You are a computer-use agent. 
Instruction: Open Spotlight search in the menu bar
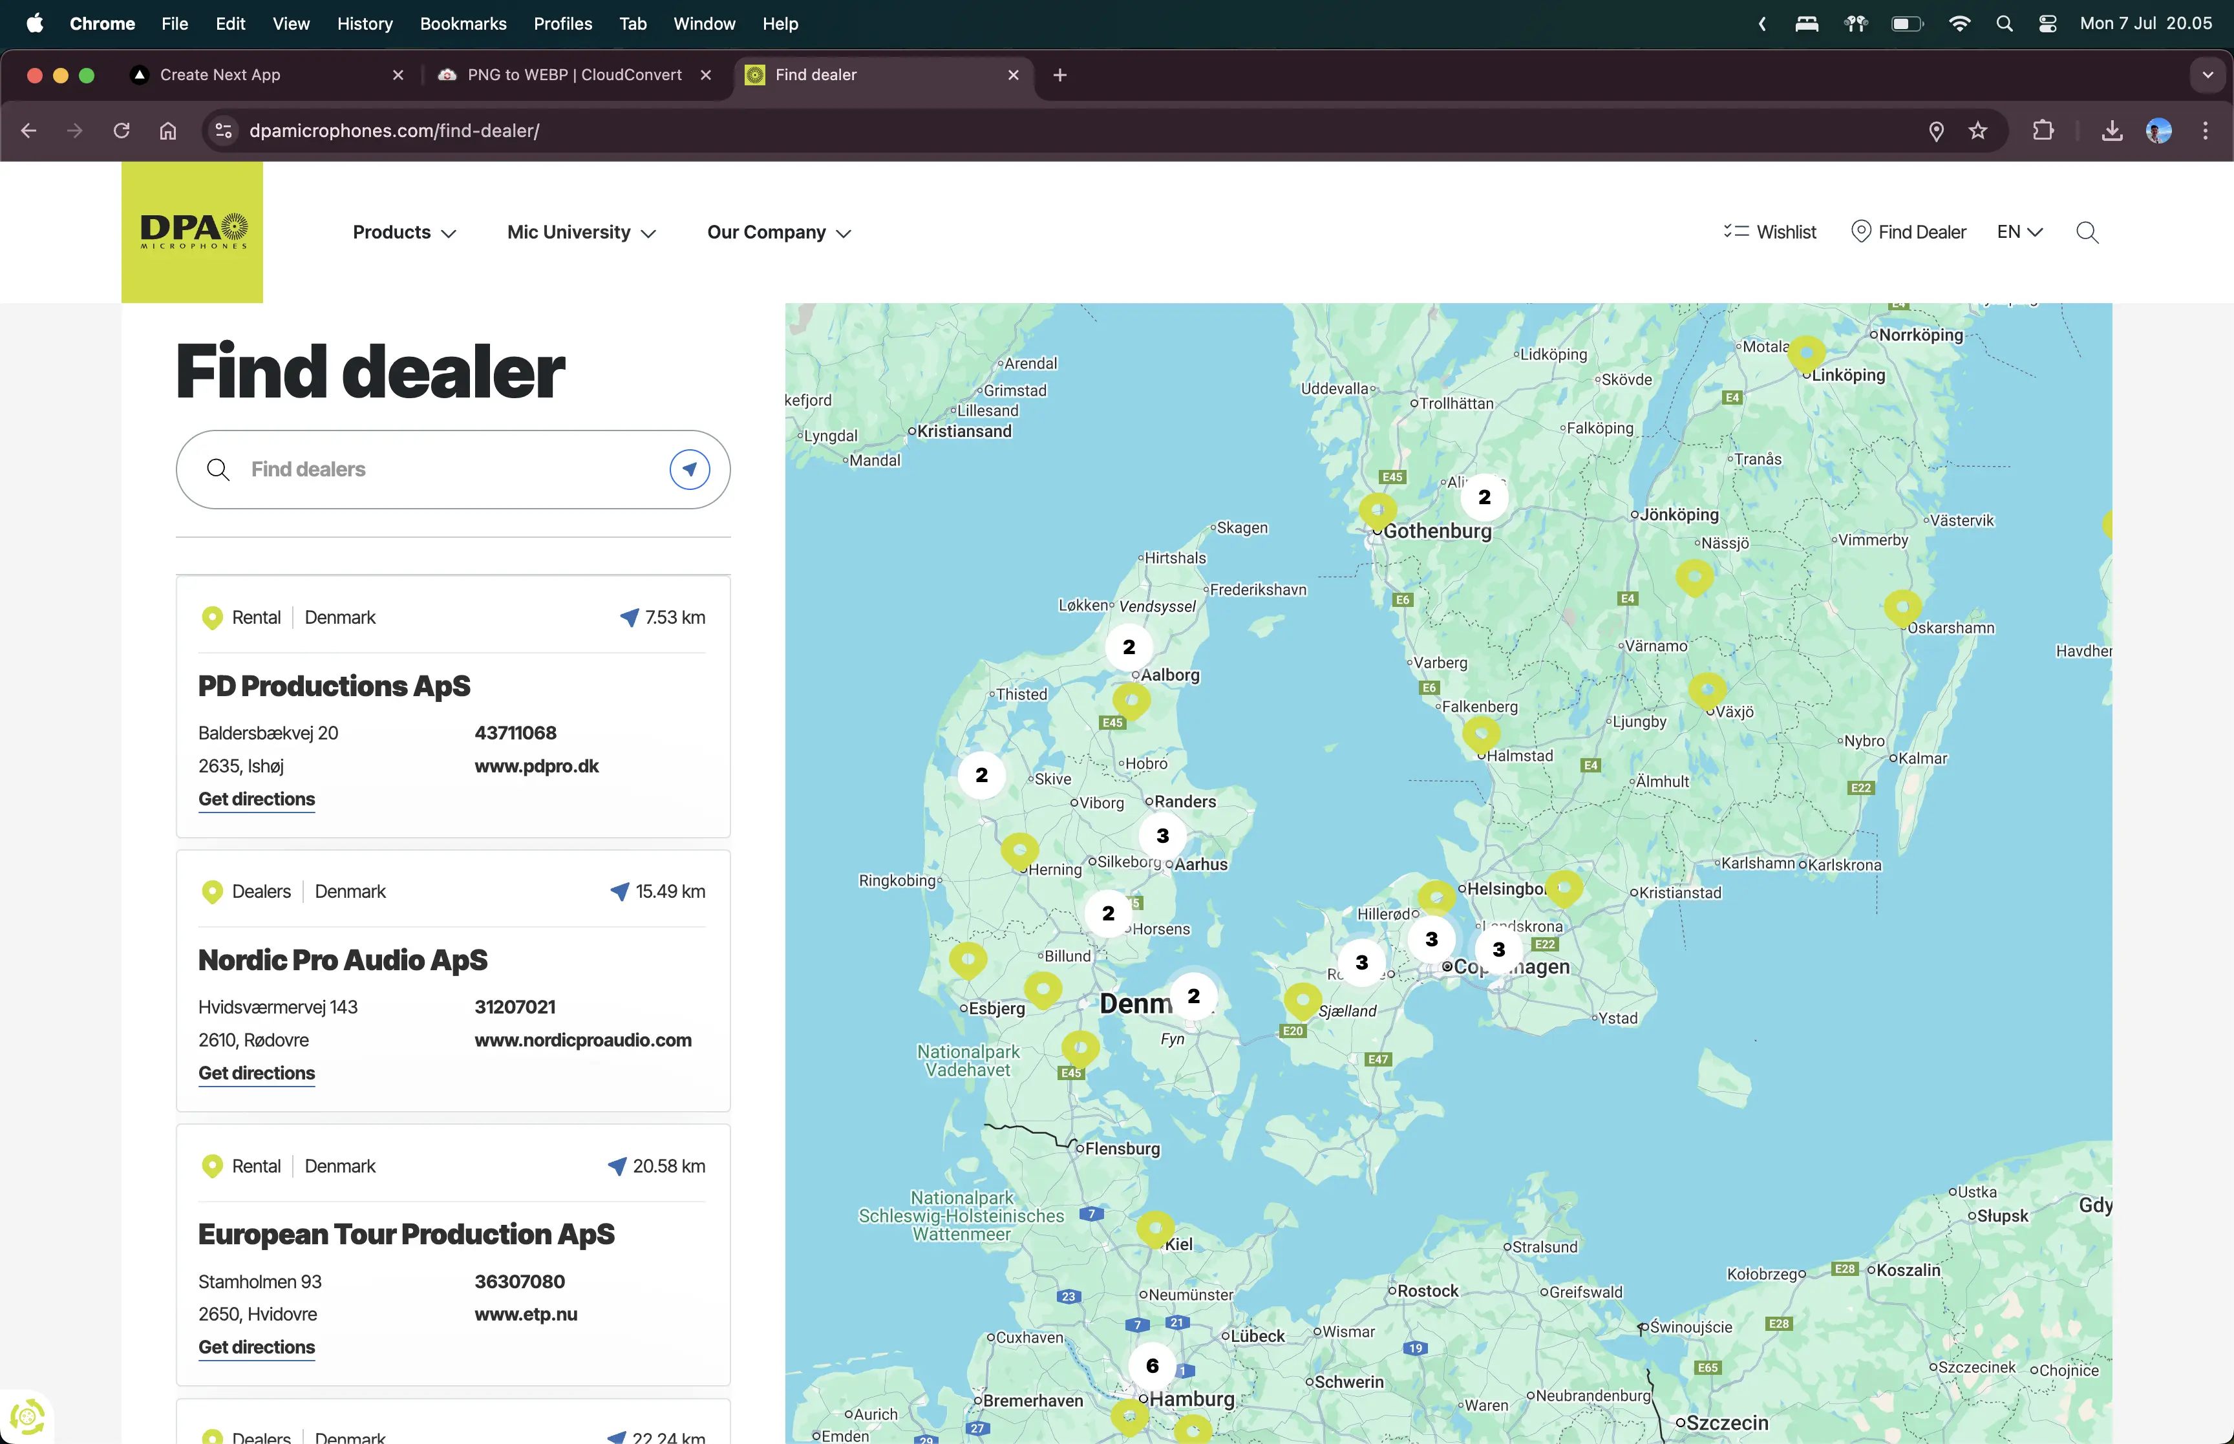click(x=2005, y=23)
